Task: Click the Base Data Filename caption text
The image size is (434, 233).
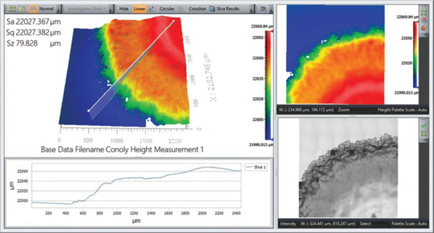Action: click(x=122, y=150)
